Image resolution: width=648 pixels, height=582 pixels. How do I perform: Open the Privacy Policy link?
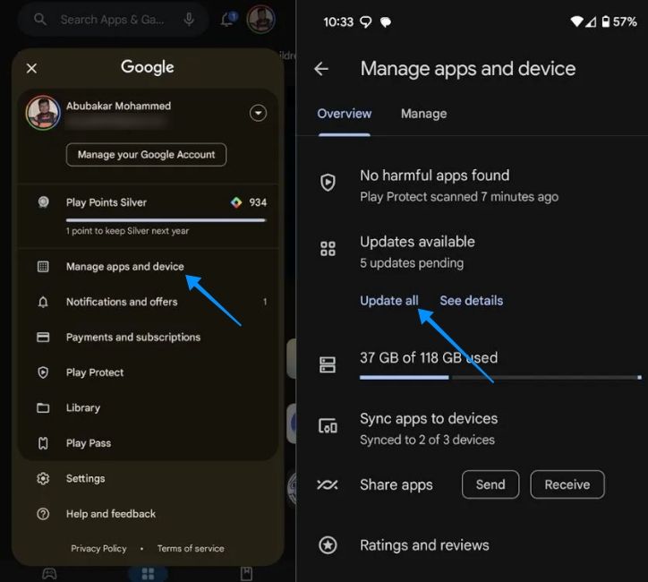[x=98, y=549]
